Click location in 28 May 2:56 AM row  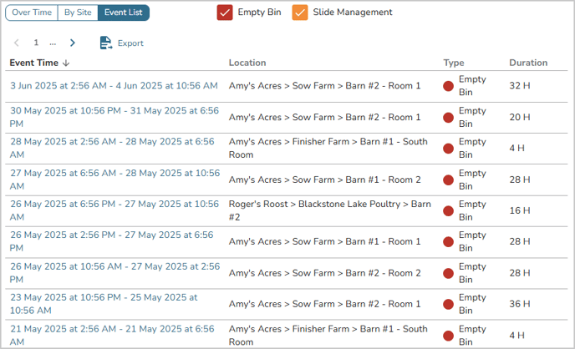point(328,148)
